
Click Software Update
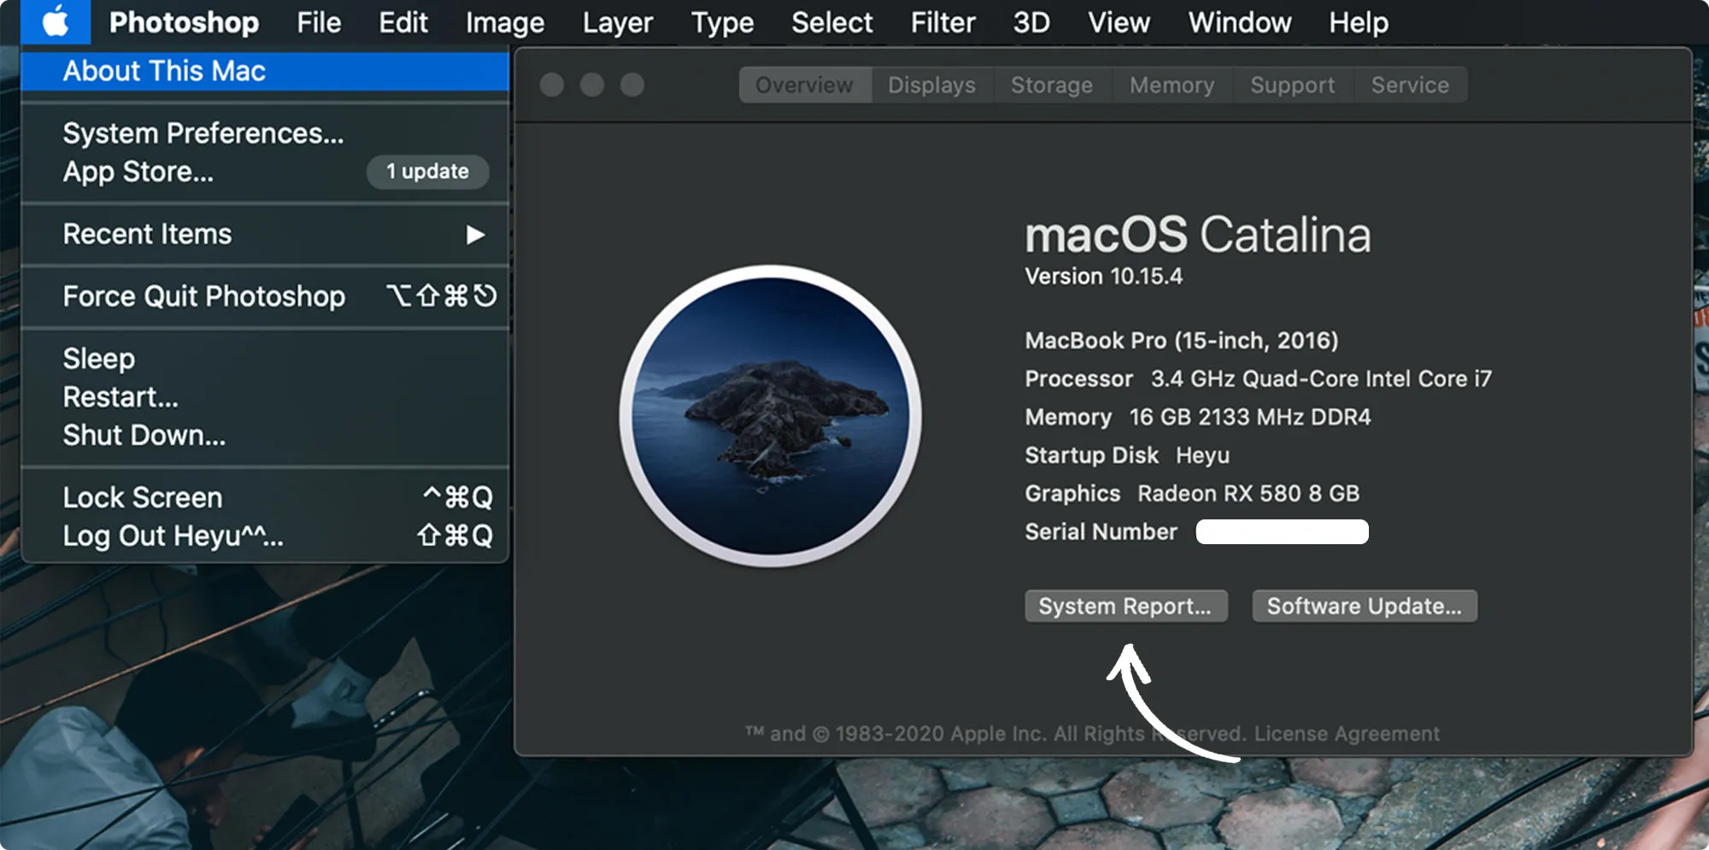pos(1364,606)
